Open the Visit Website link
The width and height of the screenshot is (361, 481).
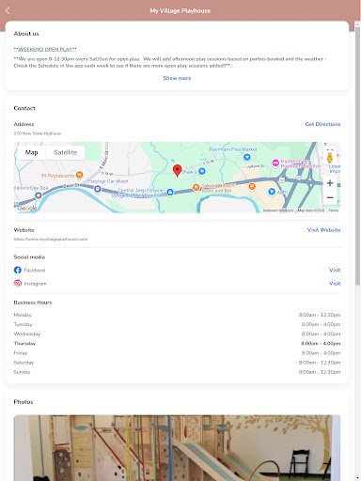(323, 230)
